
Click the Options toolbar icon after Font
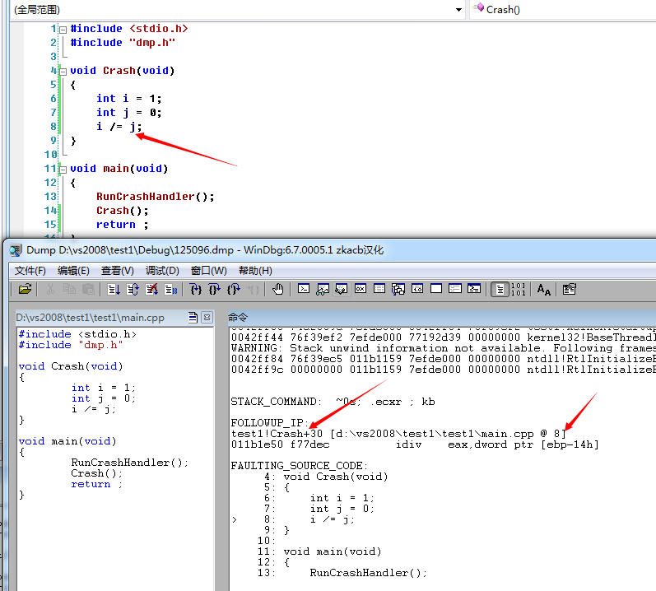click(x=569, y=289)
